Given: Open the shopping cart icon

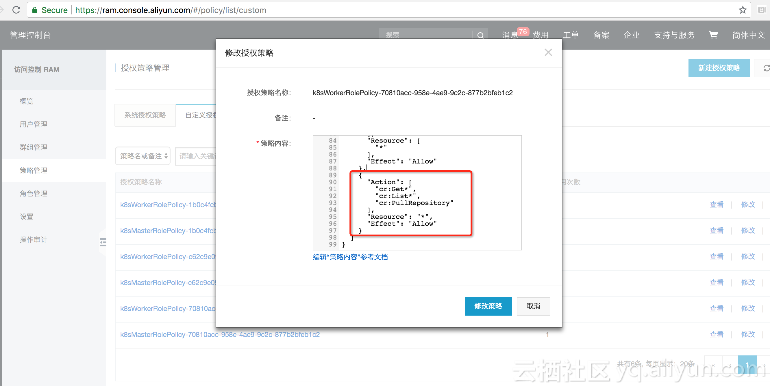Looking at the screenshot, I should 713,35.
